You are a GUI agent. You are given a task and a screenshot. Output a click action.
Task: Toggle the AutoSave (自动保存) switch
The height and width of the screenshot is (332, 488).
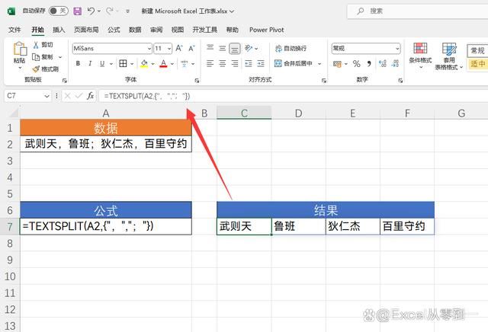59,11
